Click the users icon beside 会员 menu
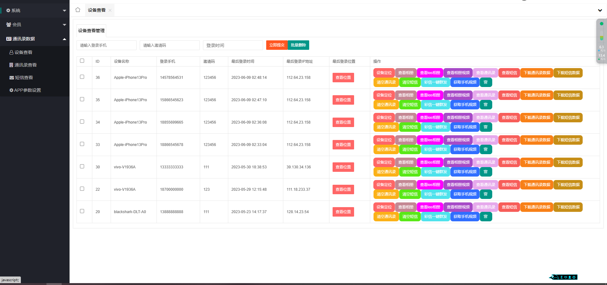Viewport: 607px width, 285px height. click(9, 25)
